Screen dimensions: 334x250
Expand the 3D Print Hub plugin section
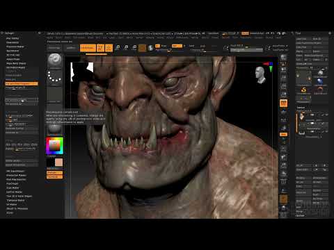(x=13, y=55)
